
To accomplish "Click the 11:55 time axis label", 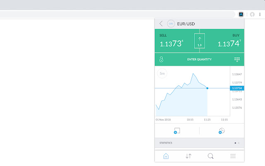I will point(224,120).
